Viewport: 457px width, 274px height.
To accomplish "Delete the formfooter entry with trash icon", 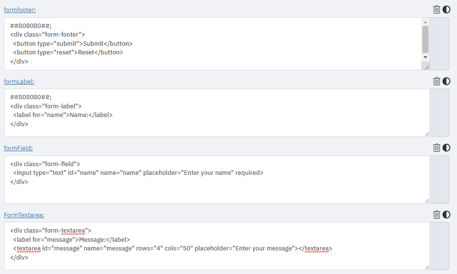I will coord(437,9).
